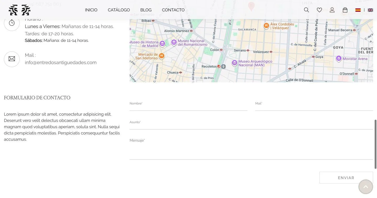Open the search icon in the header

(306, 10)
